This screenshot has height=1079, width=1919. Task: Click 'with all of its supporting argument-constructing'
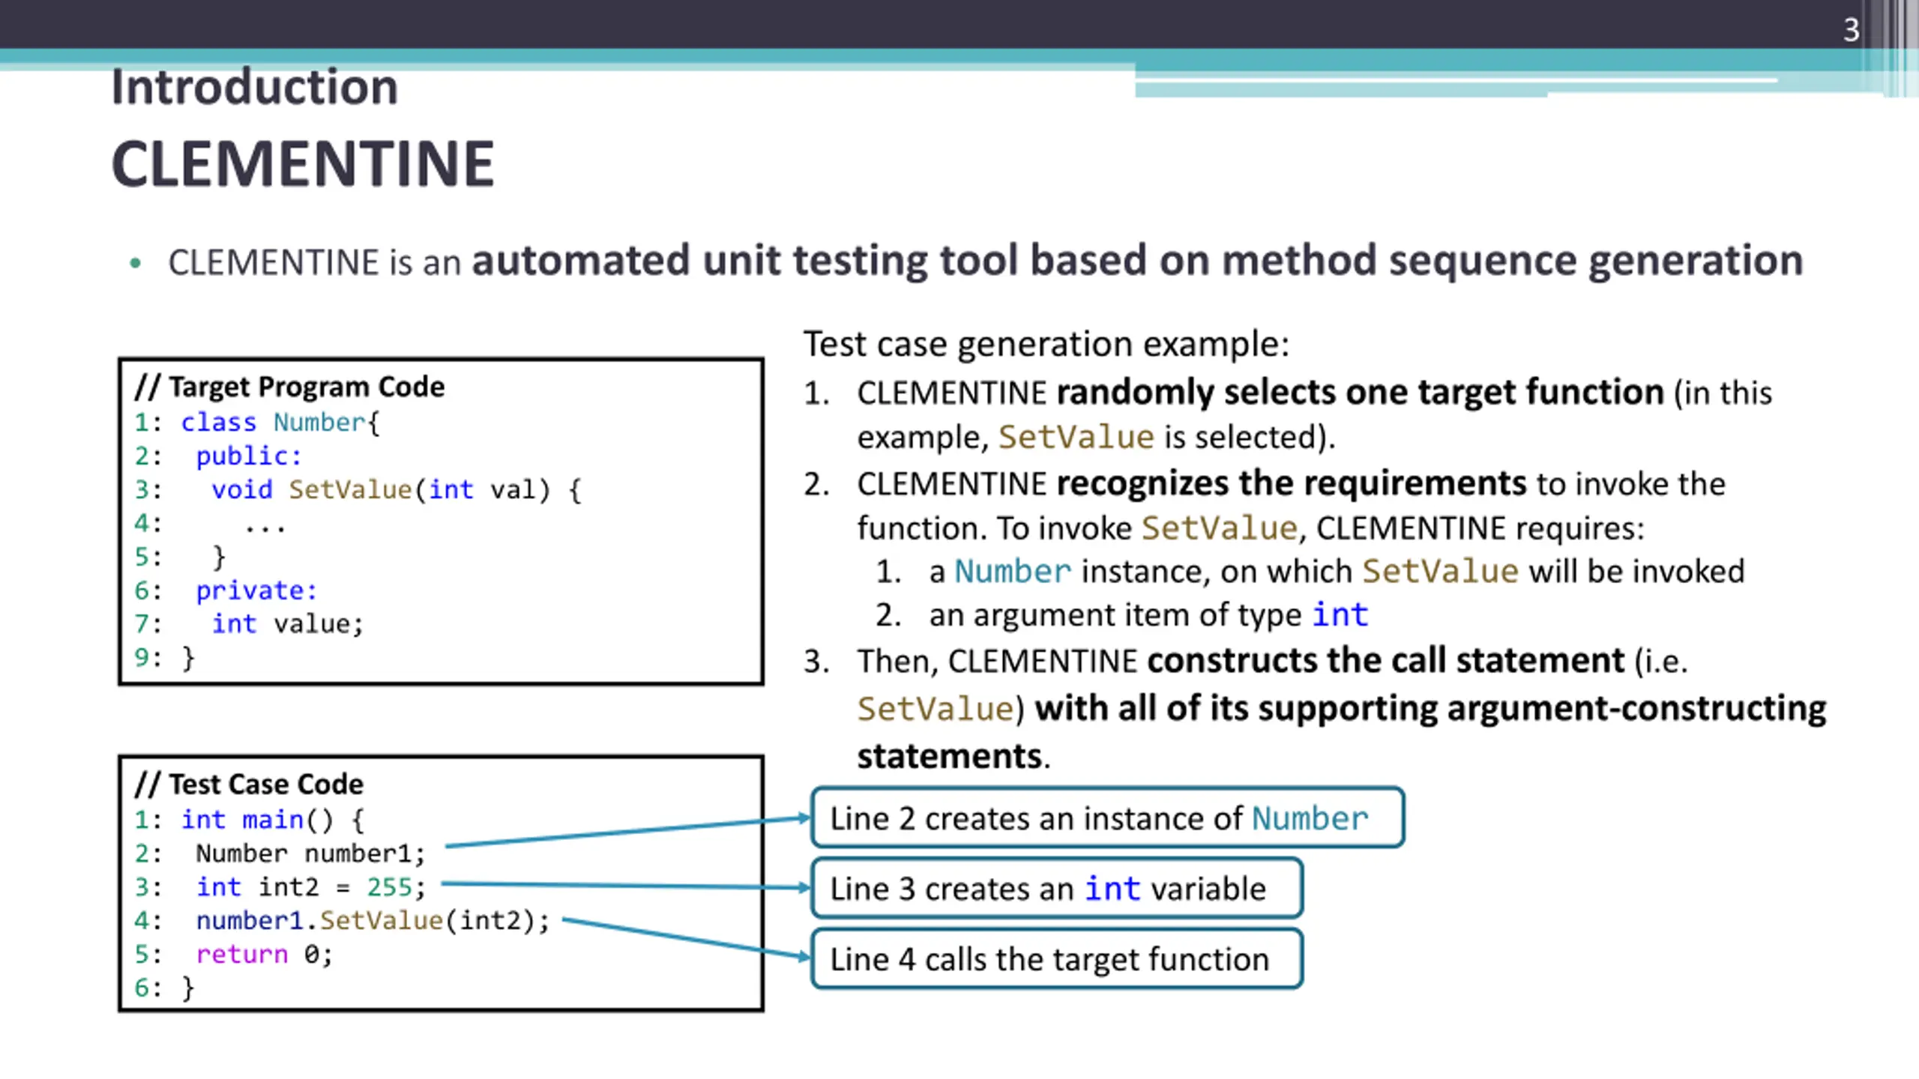click(1430, 709)
